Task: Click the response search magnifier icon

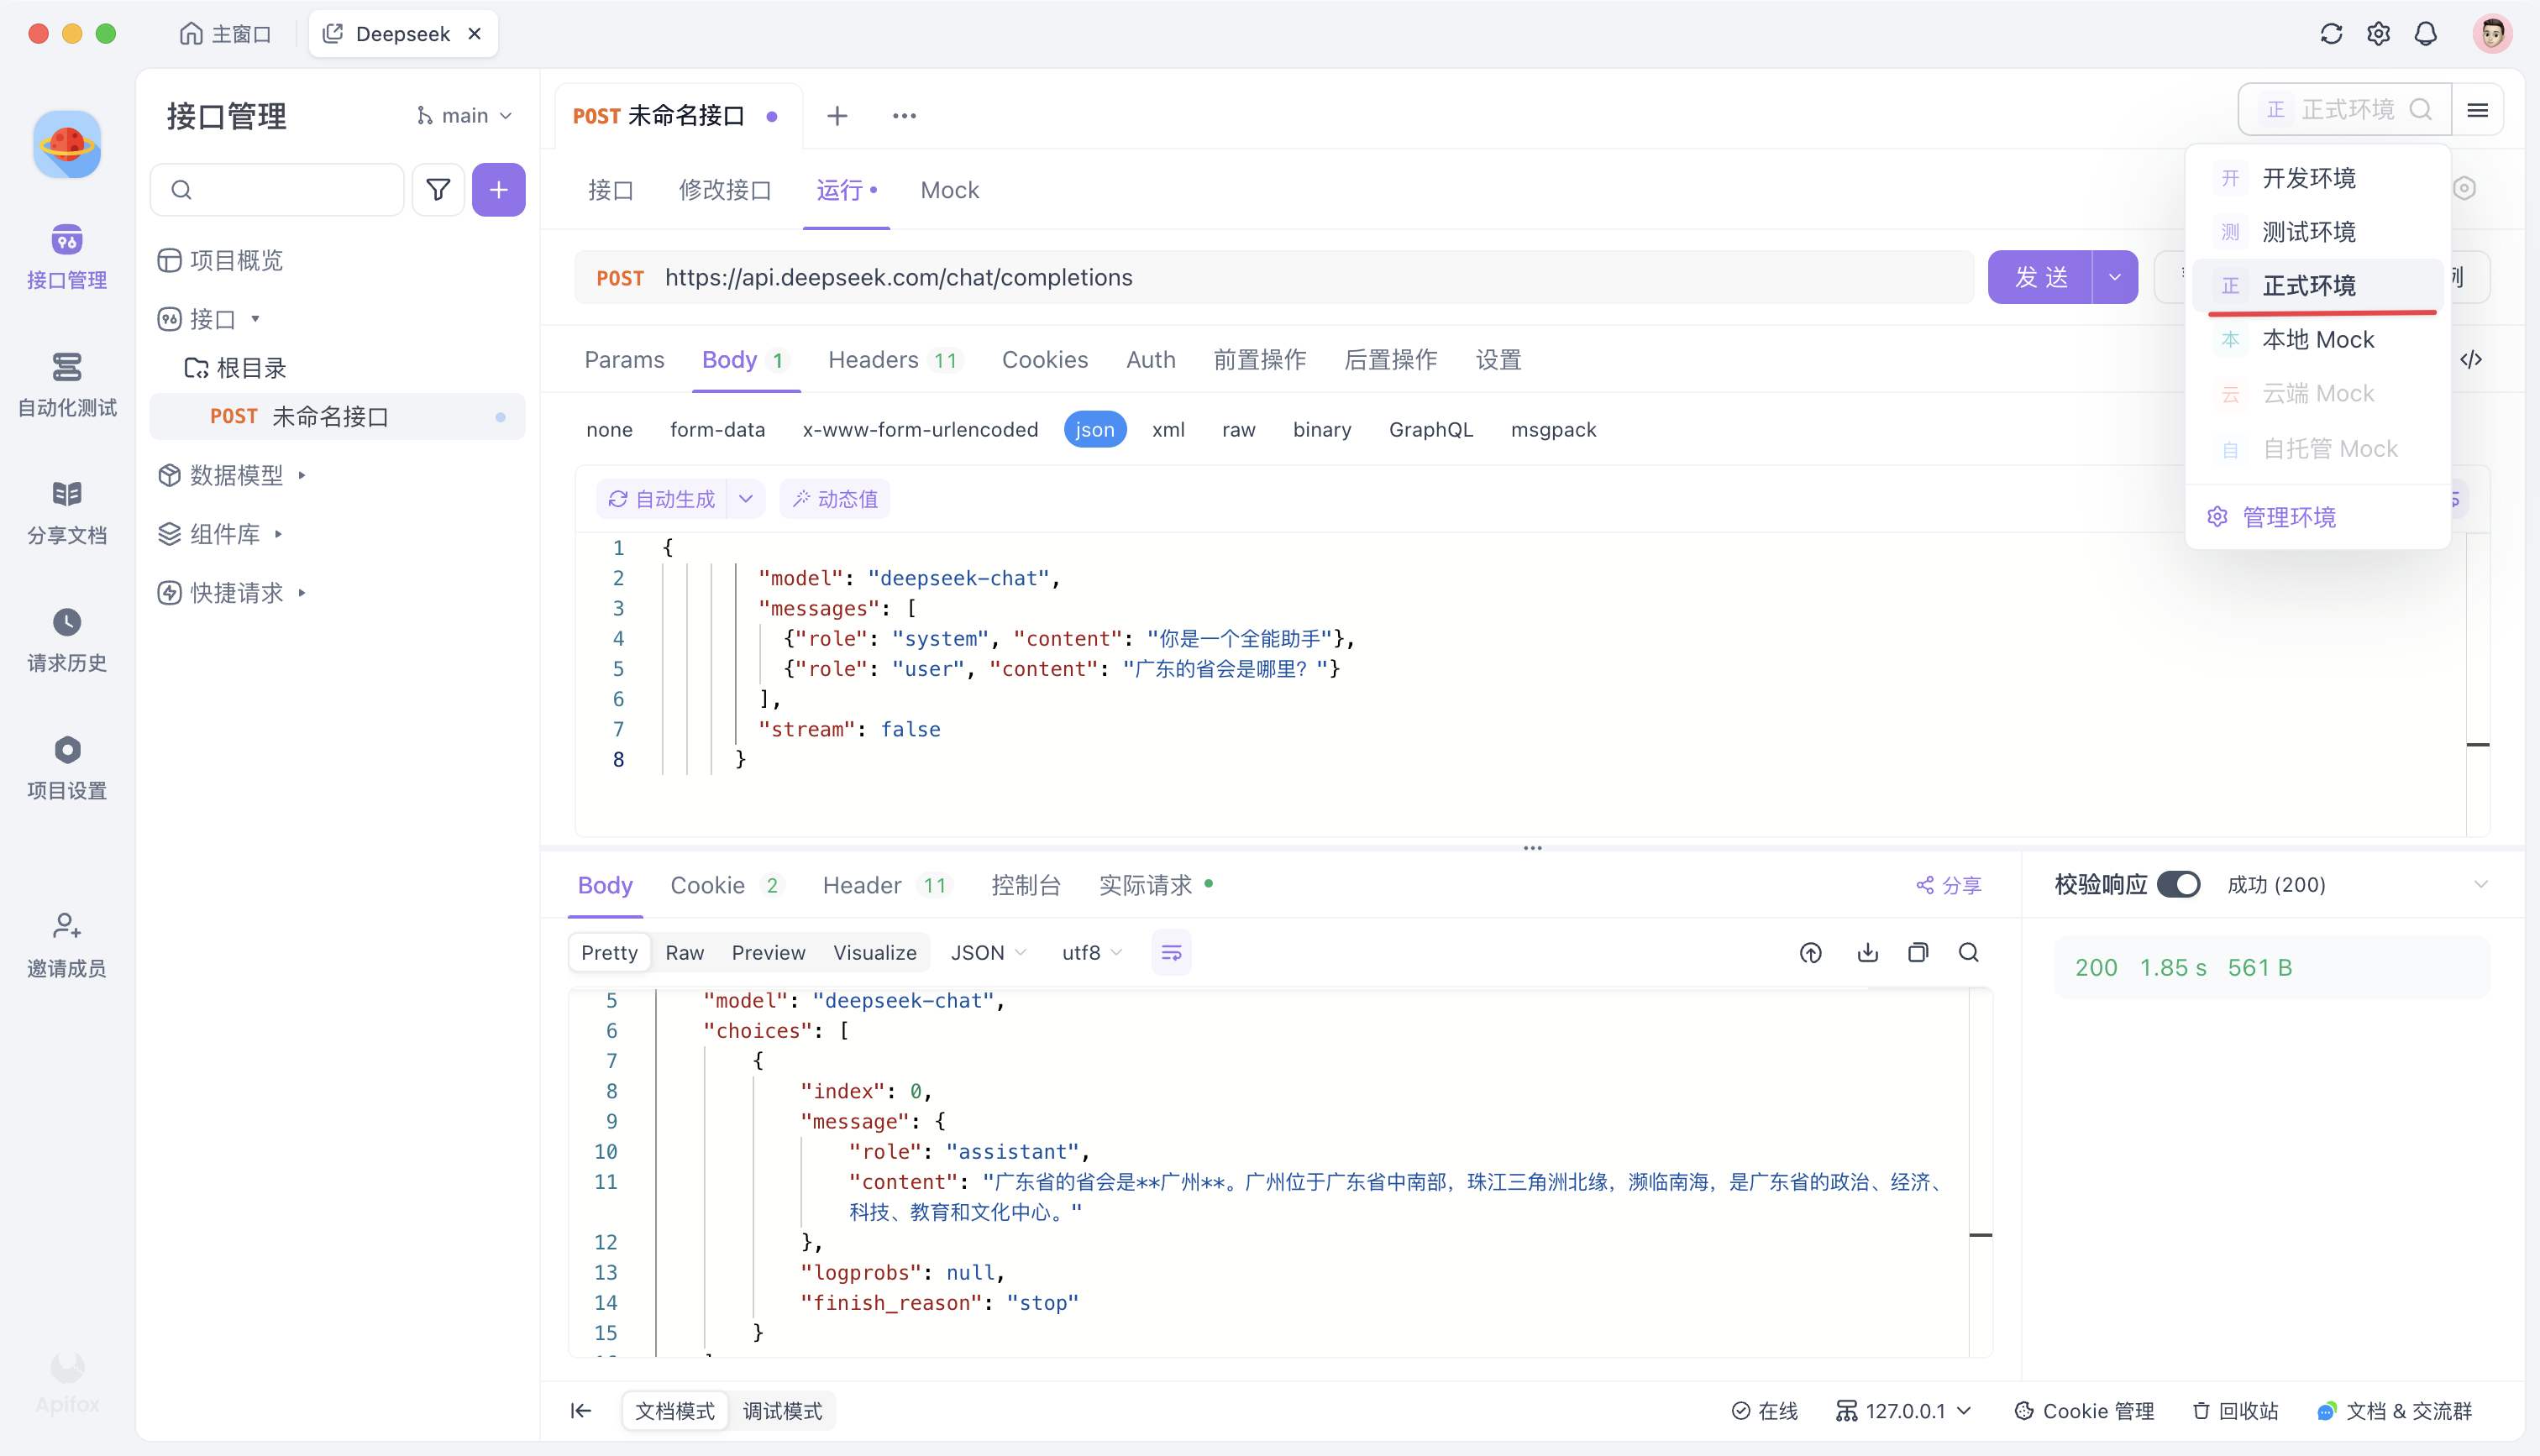Action: pos(1968,952)
